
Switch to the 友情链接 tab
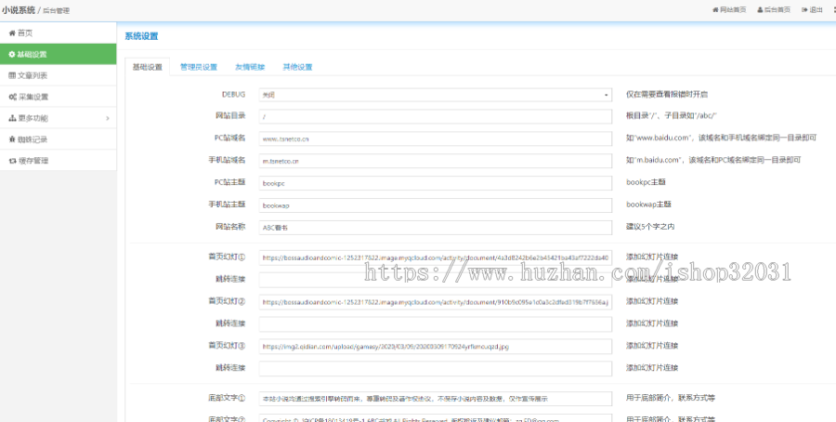(x=250, y=67)
